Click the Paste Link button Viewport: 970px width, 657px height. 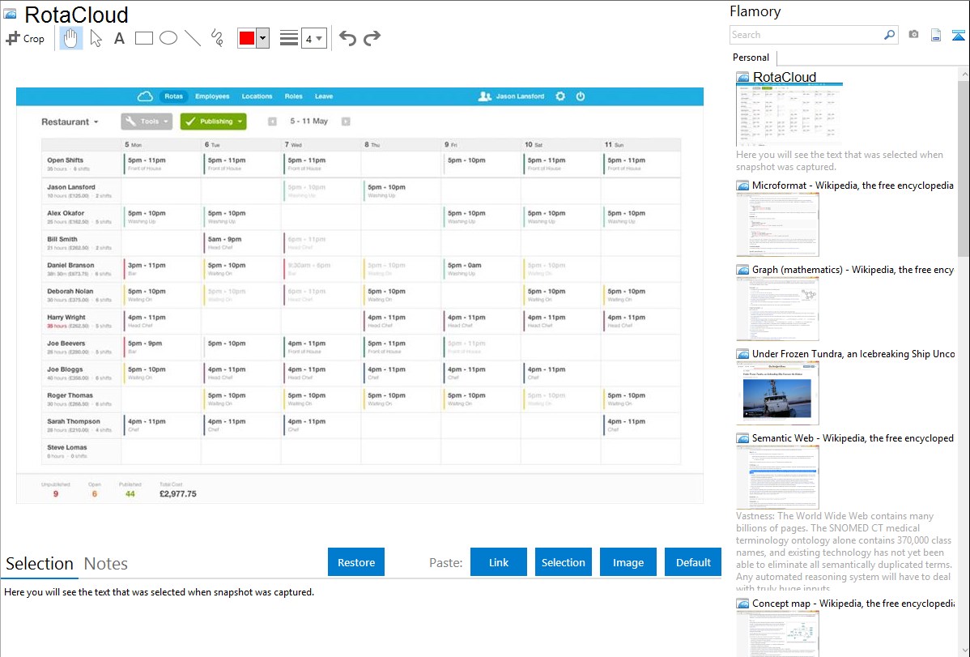click(499, 562)
